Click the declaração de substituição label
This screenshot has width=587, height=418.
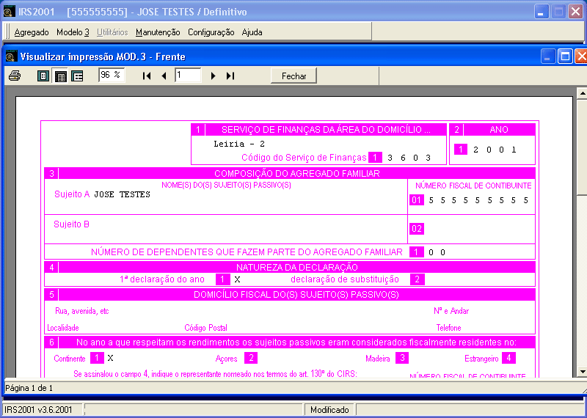(x=345, y=279)
